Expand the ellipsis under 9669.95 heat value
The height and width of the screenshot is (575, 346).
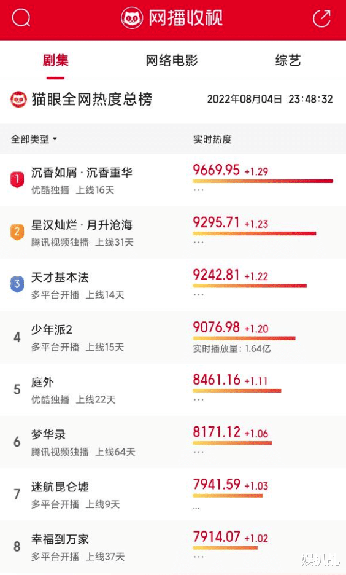[x=198, y=190]
